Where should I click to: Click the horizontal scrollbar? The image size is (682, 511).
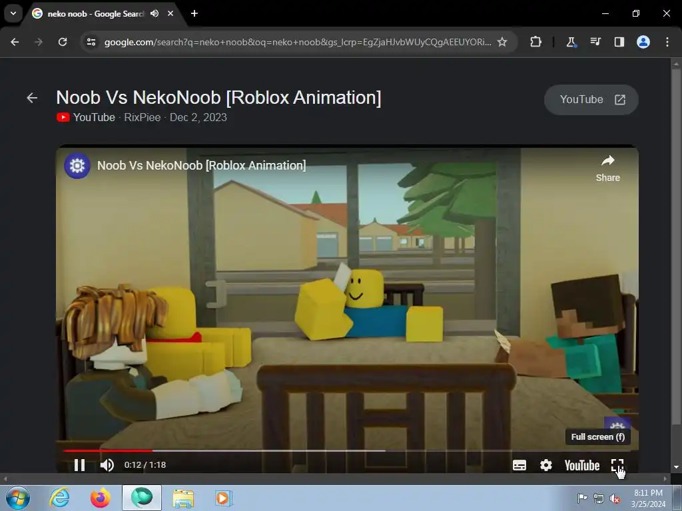point(335,479)
